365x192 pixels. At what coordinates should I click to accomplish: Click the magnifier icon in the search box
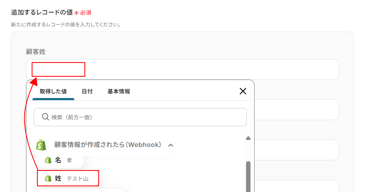pyautogui.click(x=45, y=117)
